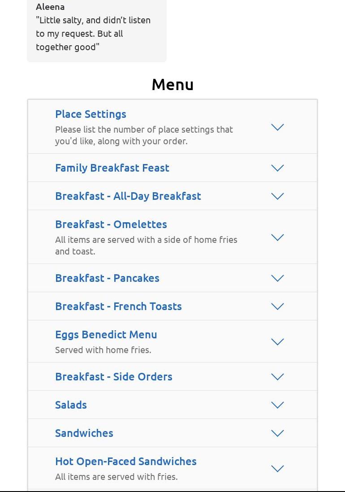
Task: Open chevron beside Breakfast - All-Day Breakfast
Action: (277, 196)
